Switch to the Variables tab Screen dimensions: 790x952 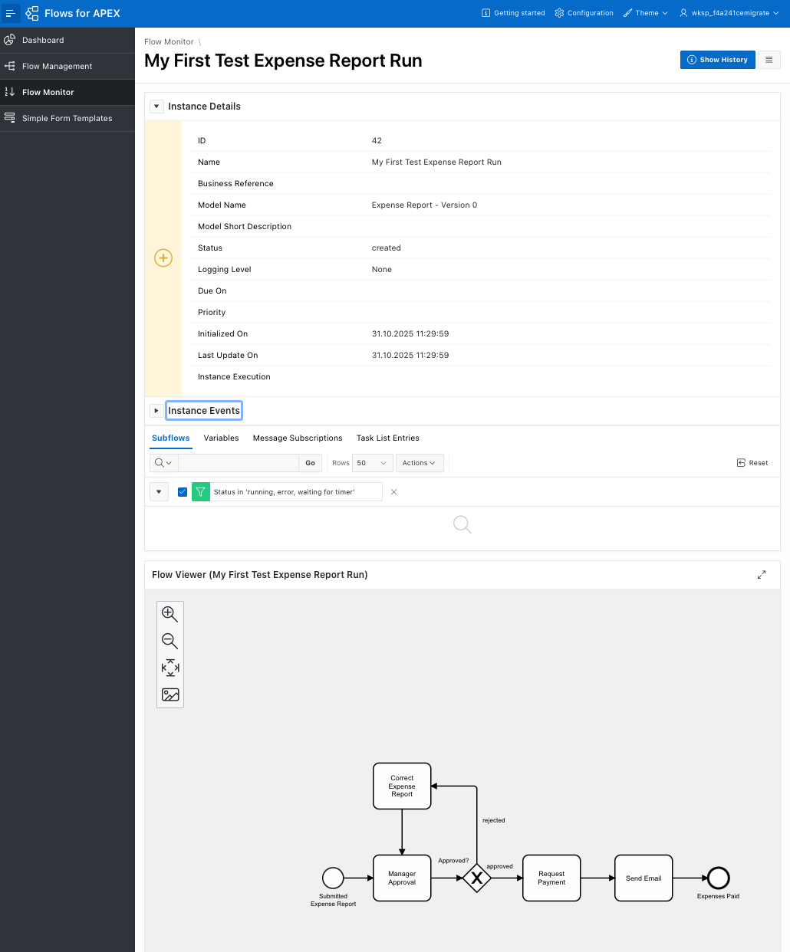pyautogui.click(x=221, y=438)
